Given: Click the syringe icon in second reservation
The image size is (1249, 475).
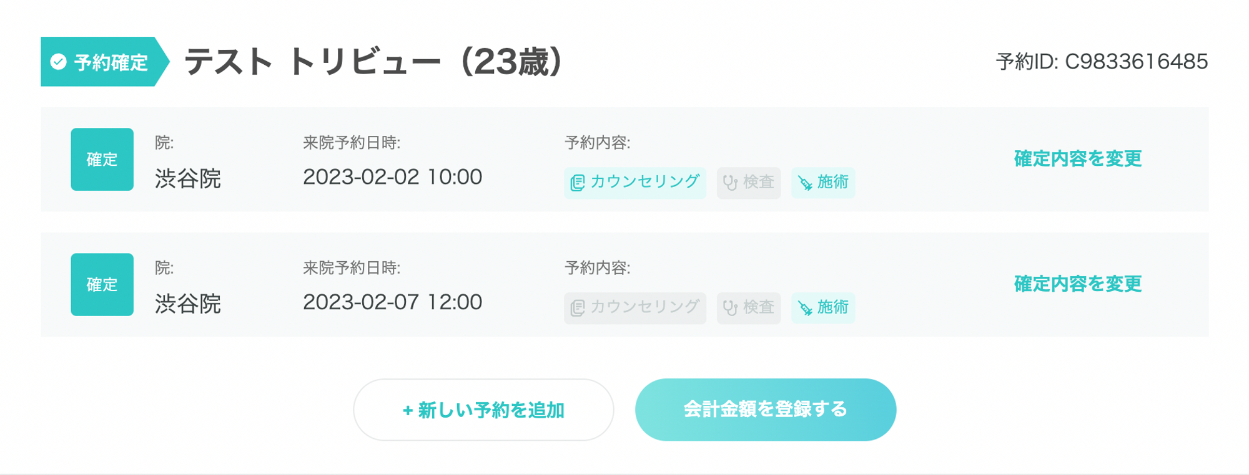Looking at the screenshot, I should (x=806, y=308).
